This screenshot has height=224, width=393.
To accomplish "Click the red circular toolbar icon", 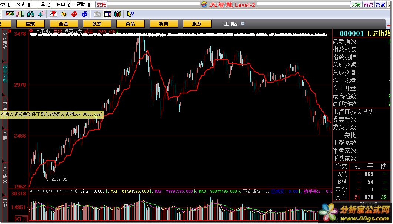I will tap(74, 14).
